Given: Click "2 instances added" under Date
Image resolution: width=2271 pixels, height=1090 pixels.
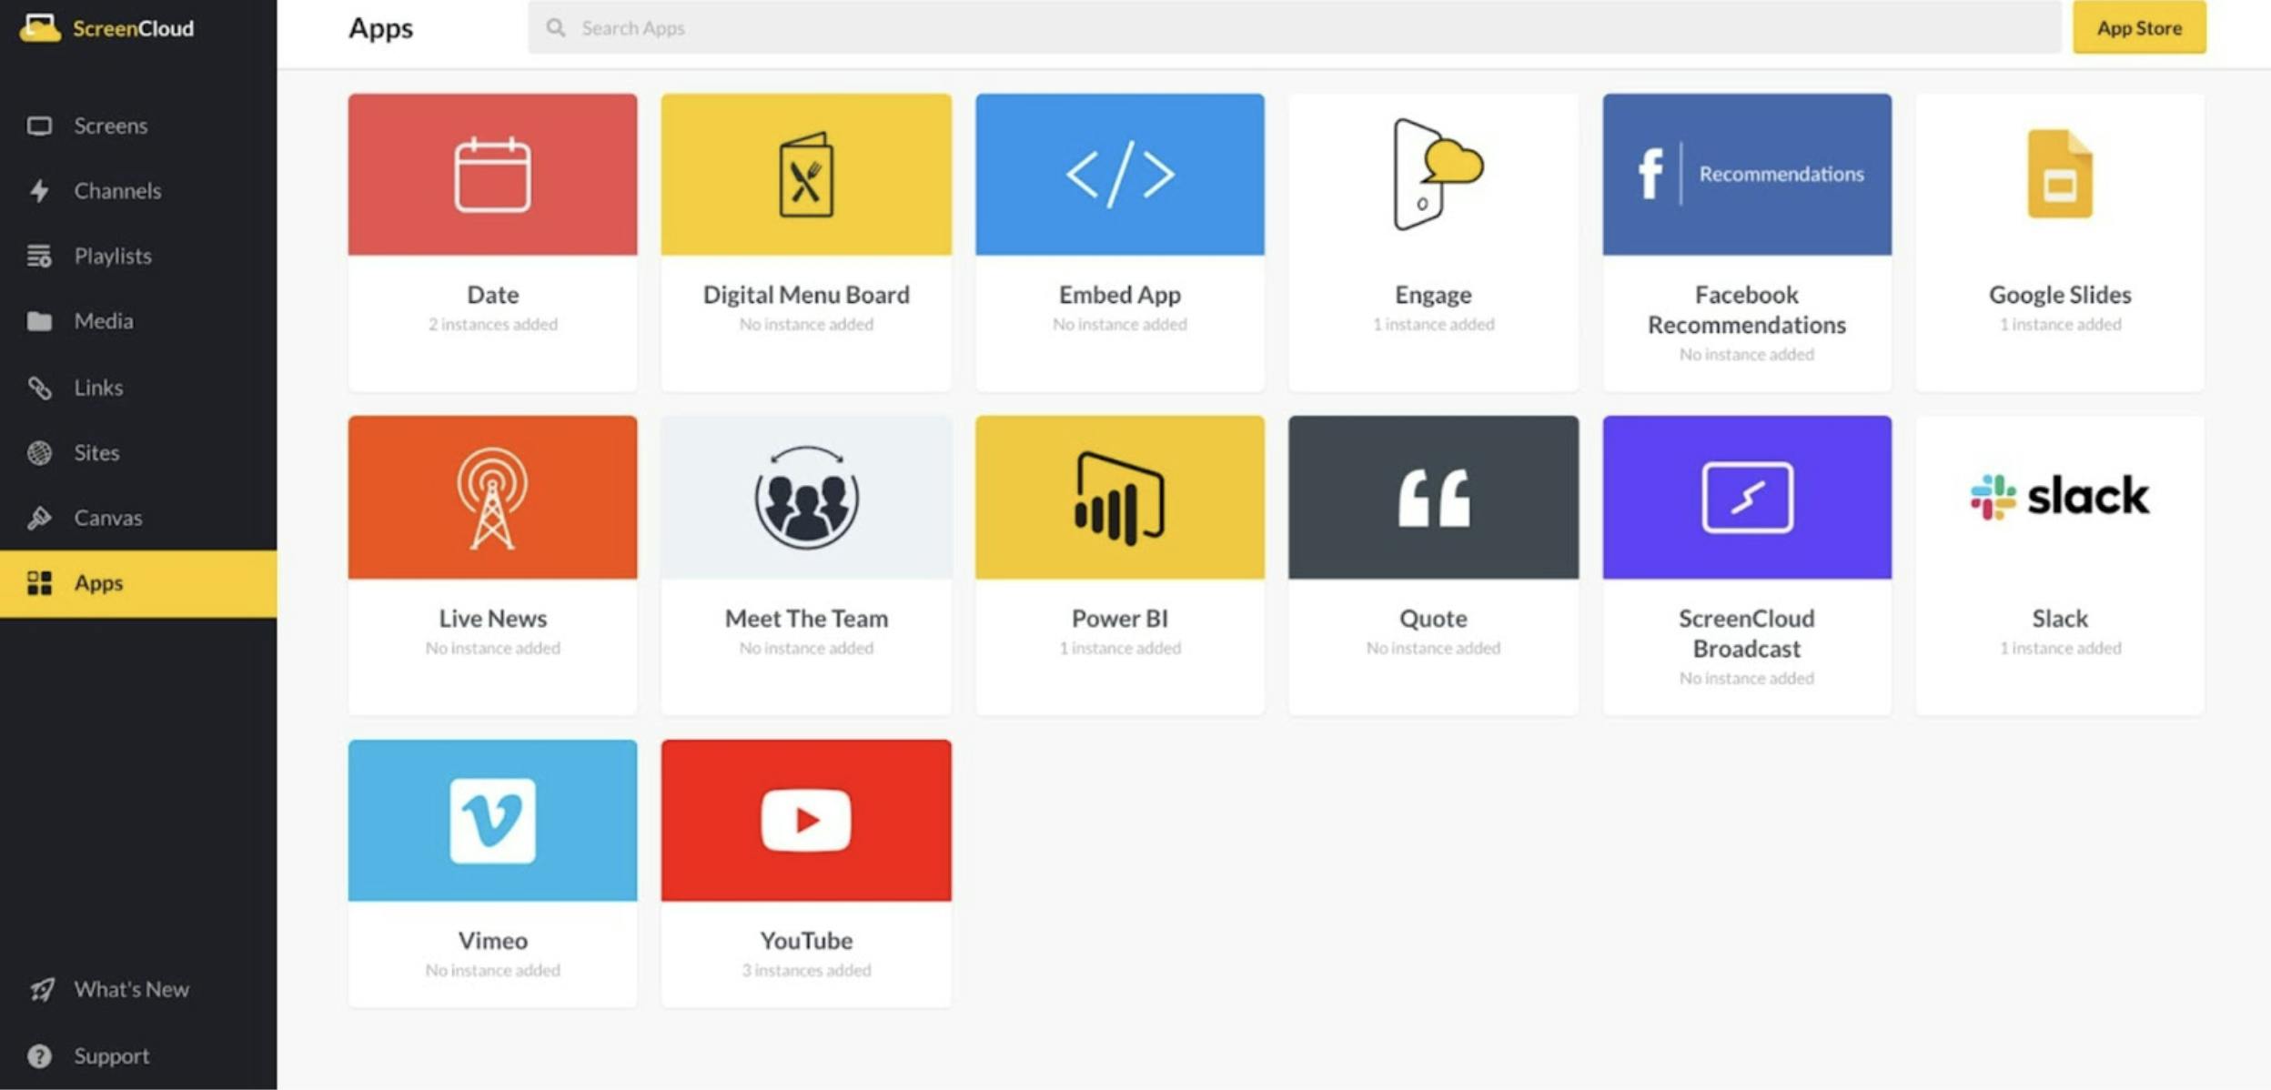Looking at the screenshot, I should [x=492, y=325].
